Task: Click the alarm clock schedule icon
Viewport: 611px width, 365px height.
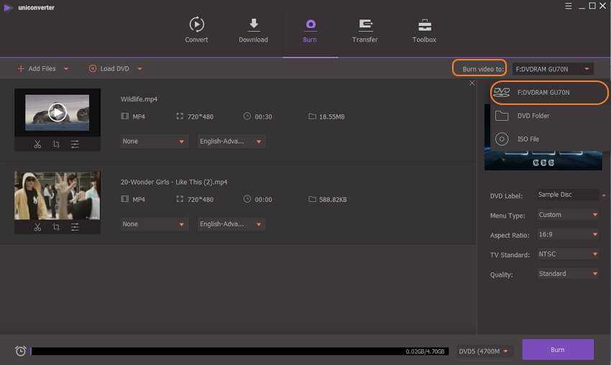Action: (21, 351)
